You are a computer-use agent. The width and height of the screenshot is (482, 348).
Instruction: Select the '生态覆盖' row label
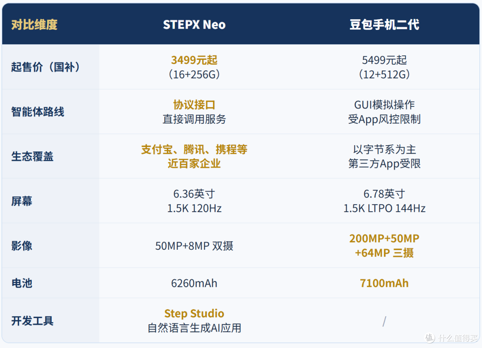click(32, 156)
